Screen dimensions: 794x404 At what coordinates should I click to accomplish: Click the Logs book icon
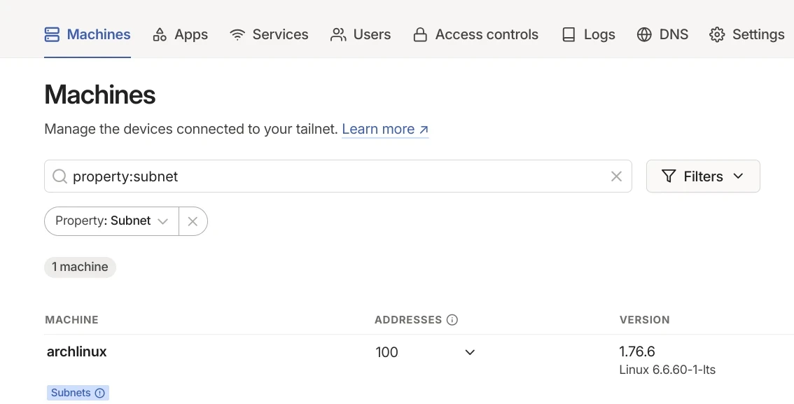click(x=569, y=34)
